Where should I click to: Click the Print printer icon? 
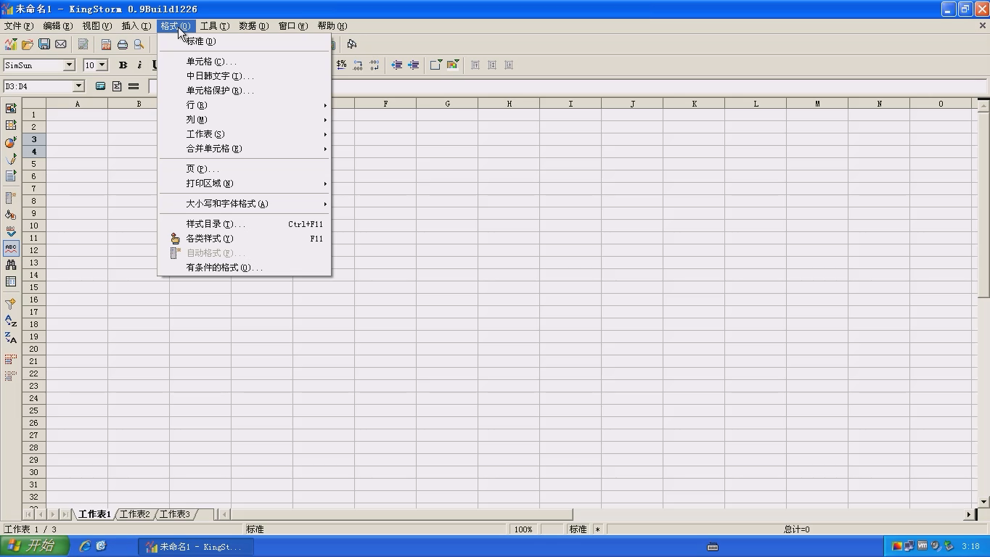point(123,44)
